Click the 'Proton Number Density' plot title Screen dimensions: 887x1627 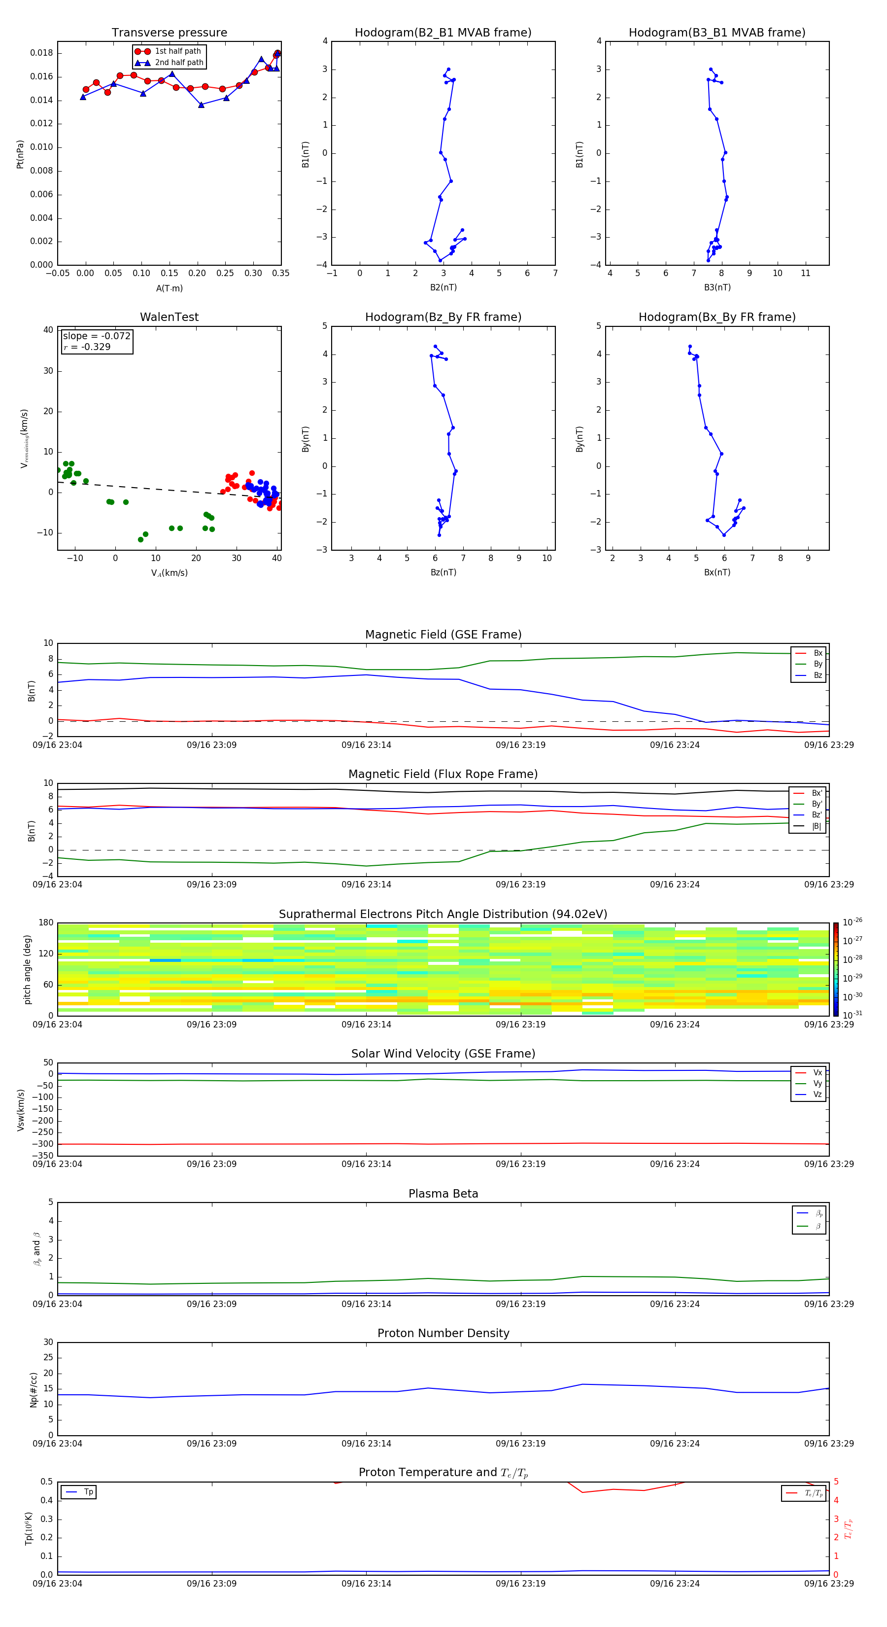point(443,1334)
